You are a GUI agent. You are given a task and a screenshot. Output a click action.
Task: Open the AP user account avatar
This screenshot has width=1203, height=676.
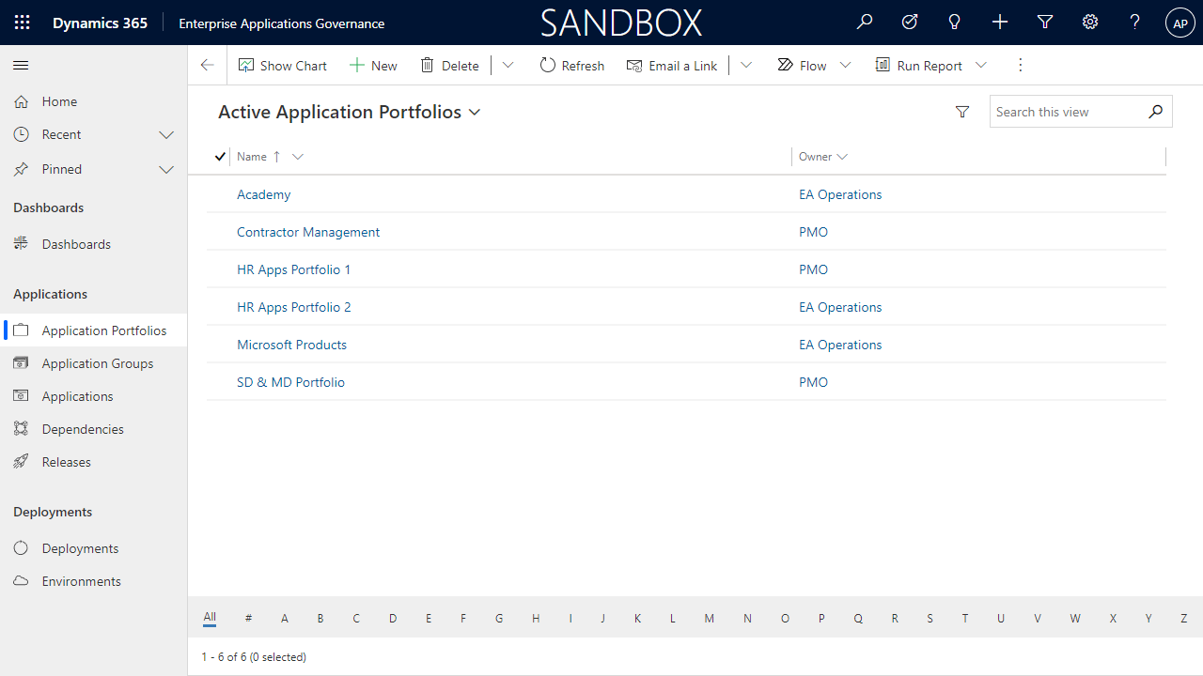pyautogui.click(x=1180, y=23)
